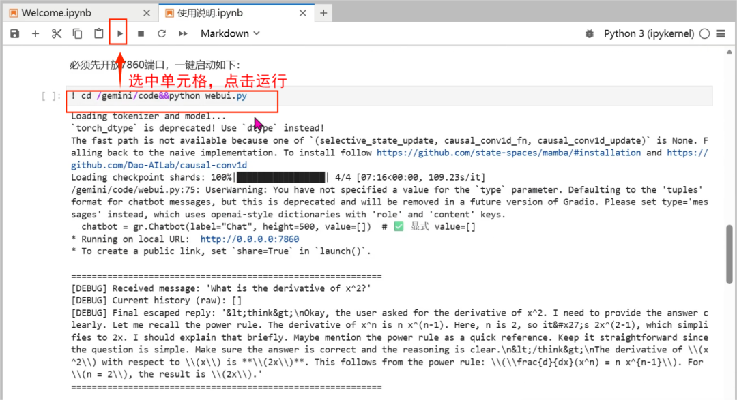Close the Welcome.ipynb tab
Viewport: 737px width, 400px height.
click(147, 13)
